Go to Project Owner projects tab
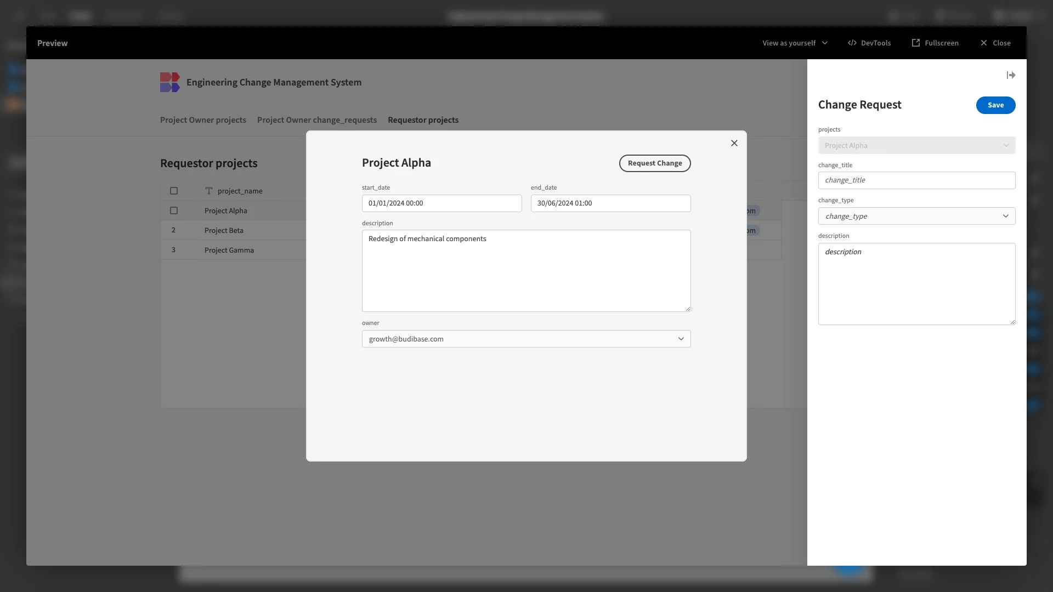The height and width of the screenshot is (592, 1053). point(203,120)
